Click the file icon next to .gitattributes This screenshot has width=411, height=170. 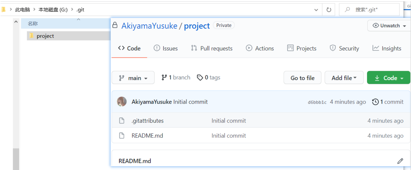pyautogui.click(x=122, y=121)
